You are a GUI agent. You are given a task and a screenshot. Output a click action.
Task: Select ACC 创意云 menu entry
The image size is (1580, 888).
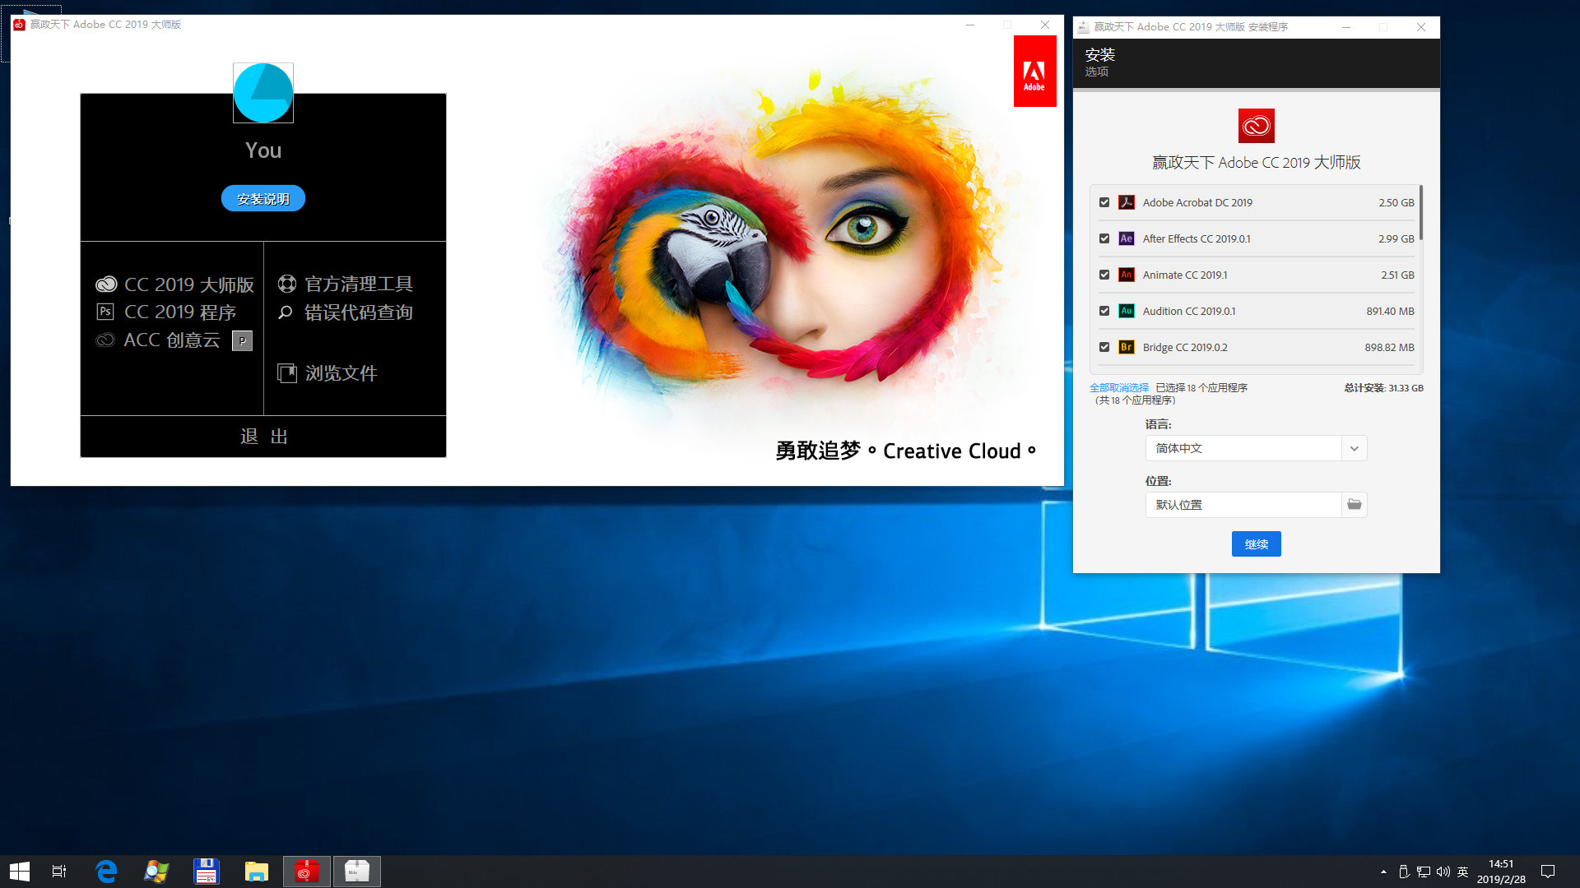click(172, 340)
